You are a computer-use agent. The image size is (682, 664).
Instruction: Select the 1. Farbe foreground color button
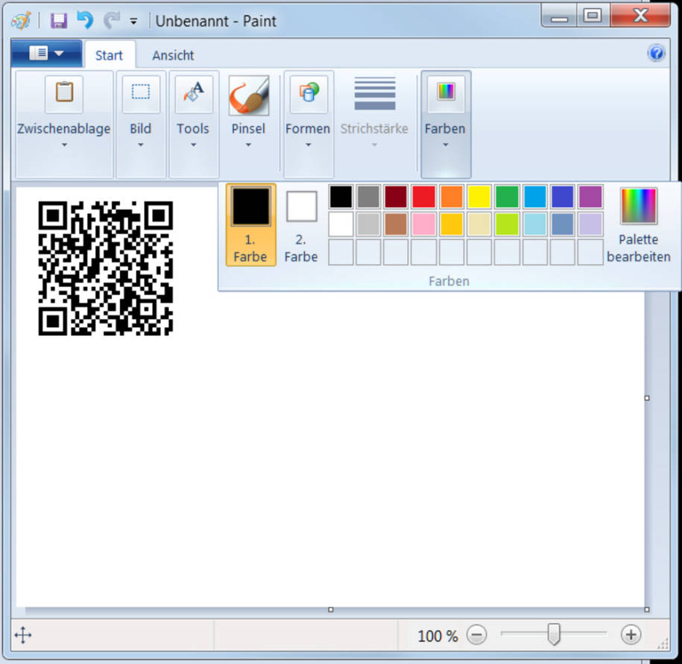[250, 224]
